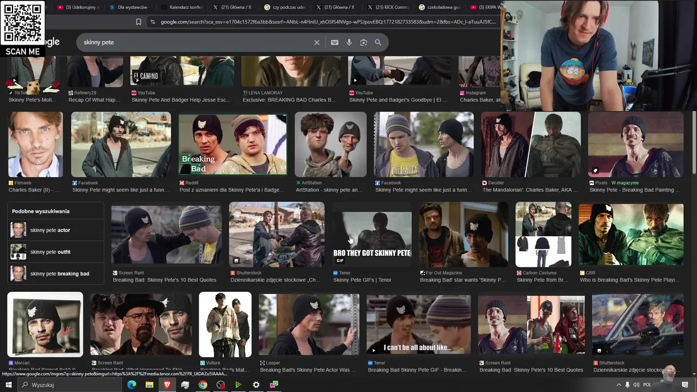This screenshot has width=697, height=392.
Task: Open the Far Out Magazine image result
Action: pos(463,234)
